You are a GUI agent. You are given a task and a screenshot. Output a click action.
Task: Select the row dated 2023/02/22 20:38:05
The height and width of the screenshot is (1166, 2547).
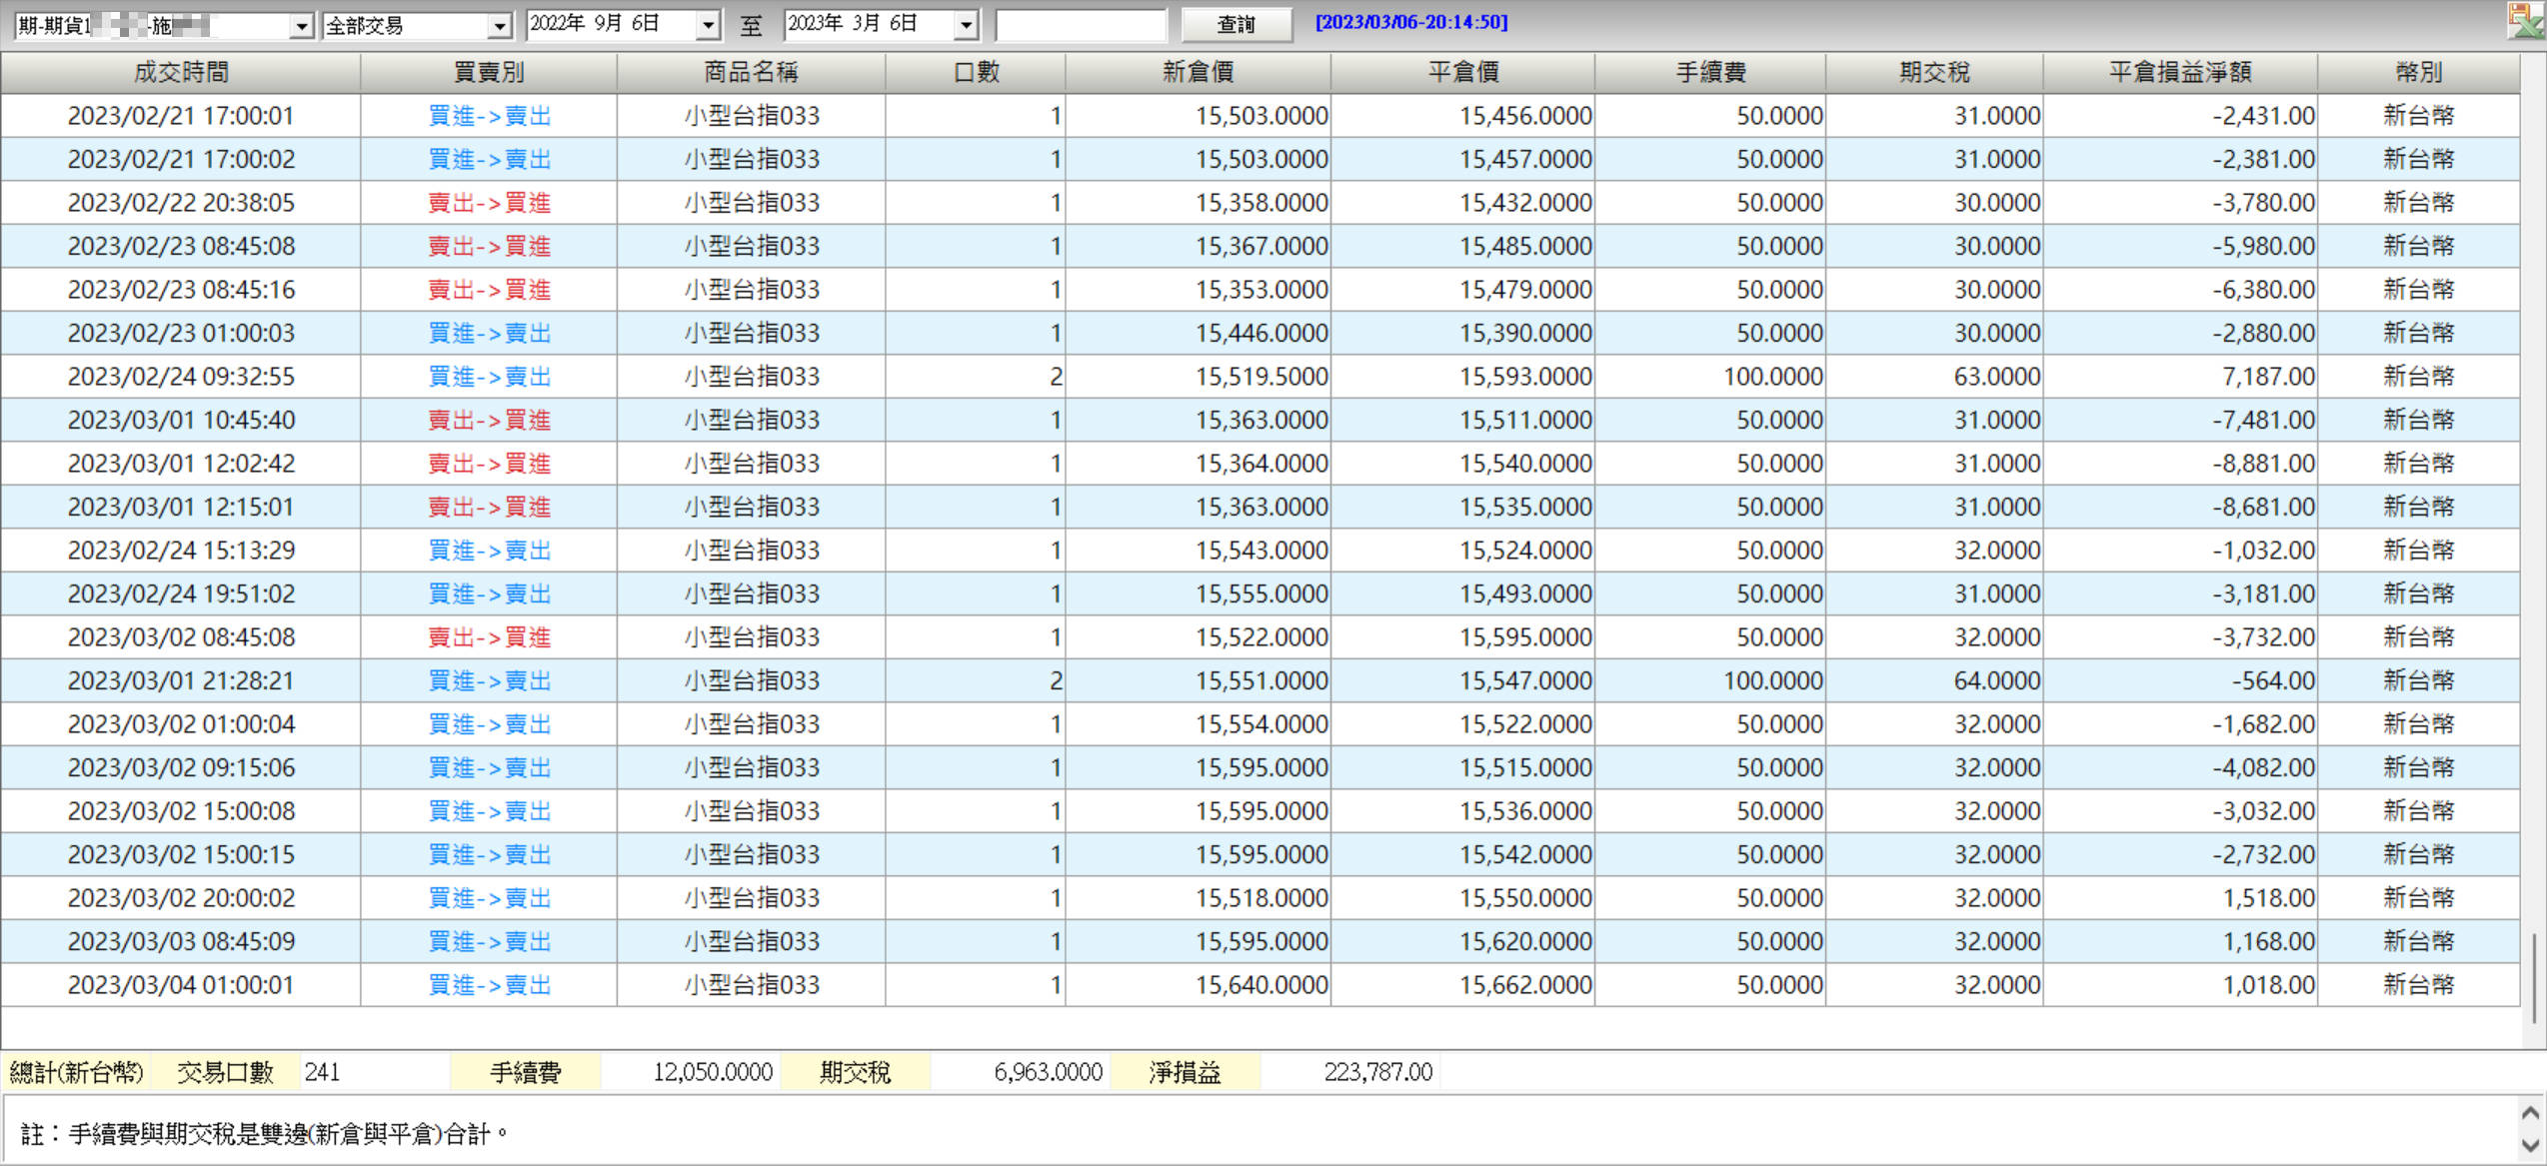1260,203
